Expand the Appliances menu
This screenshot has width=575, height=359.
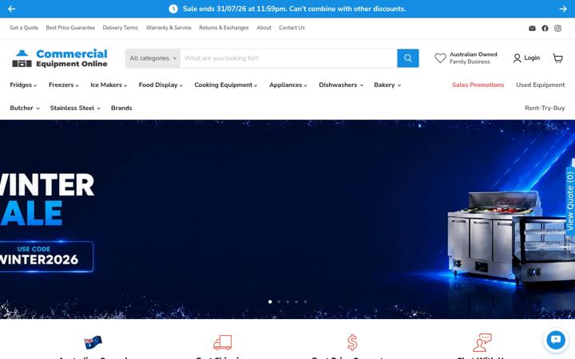[x=287, y=85]
